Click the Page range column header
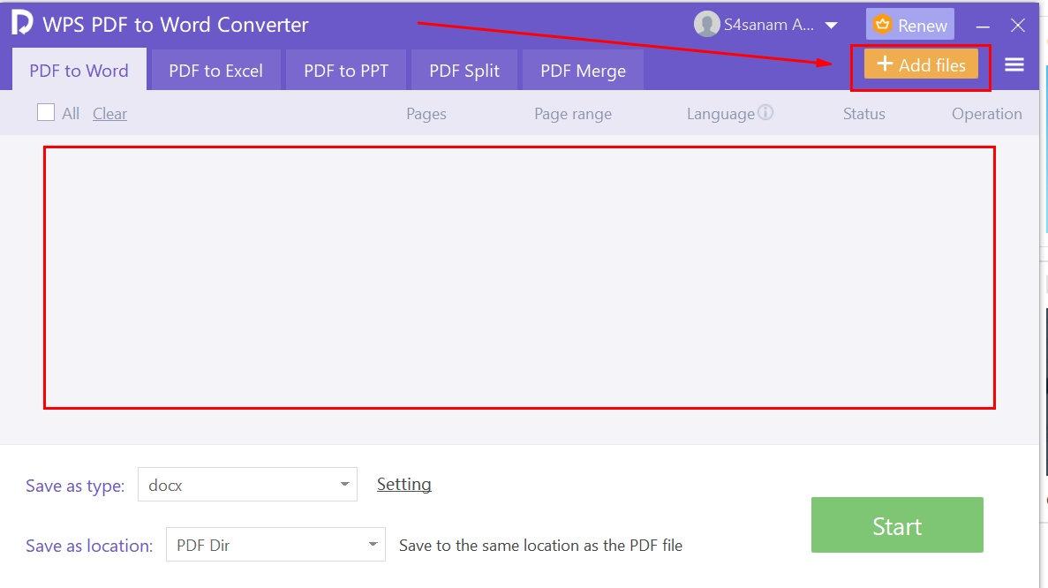The image size is (1048, 588). click(573, 114)
